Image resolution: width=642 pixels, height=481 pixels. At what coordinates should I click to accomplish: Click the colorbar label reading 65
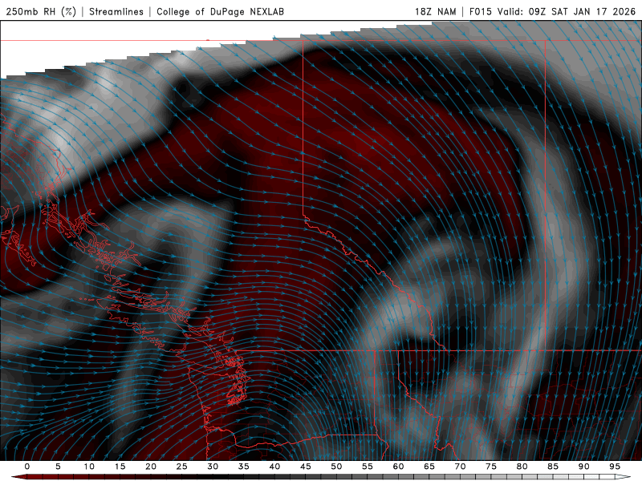pos(429,467)
